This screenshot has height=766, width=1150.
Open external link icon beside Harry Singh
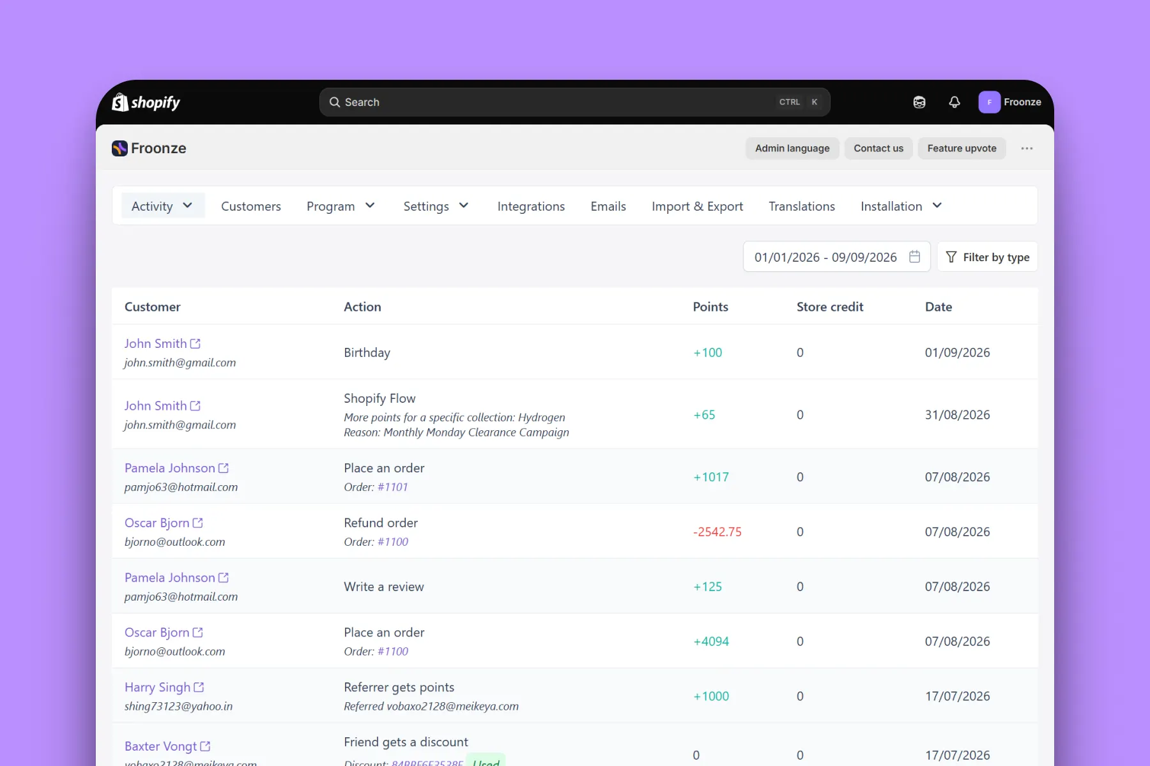(199, 687)
